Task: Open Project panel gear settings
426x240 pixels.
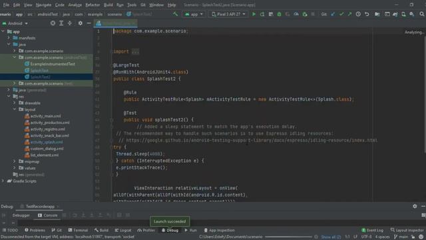Action: (x=80, y=23)
